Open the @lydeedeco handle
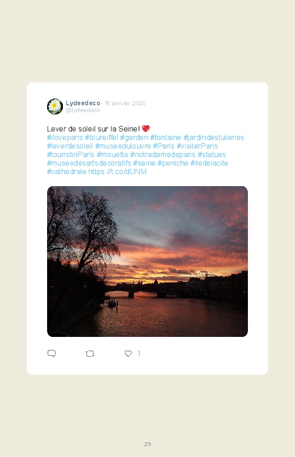 (x=83, y=110)
